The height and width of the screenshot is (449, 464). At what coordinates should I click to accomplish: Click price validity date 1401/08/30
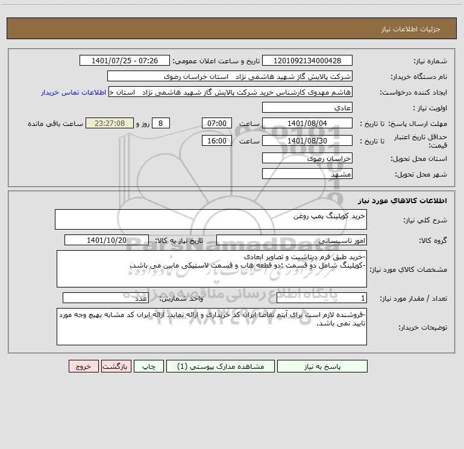(307, 141)
